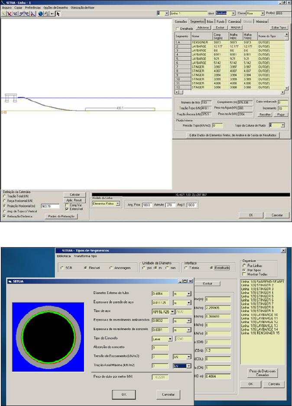
Task: Select the Tração Total (kN) radio button
Action: click(x=4, y=197)
